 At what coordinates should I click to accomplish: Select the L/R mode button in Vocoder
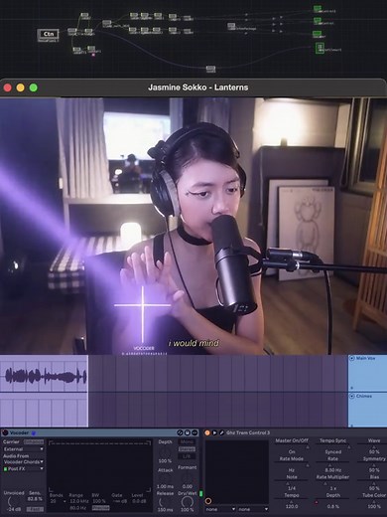click(187, 456)
